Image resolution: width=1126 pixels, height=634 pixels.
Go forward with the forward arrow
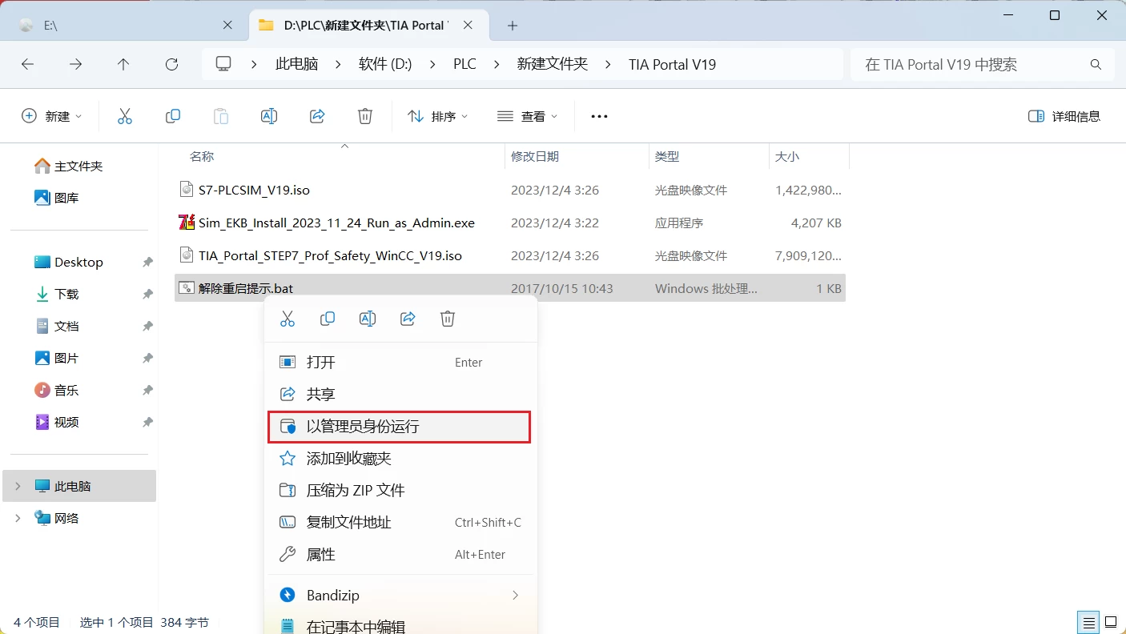coord(76,64)
